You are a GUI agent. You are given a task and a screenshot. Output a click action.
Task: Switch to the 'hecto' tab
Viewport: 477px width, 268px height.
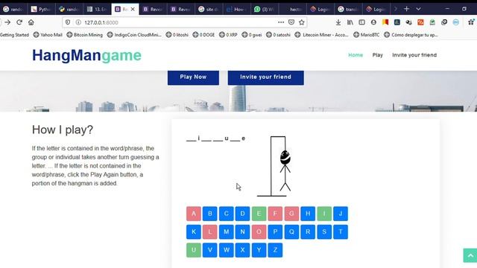coord(292,9)
